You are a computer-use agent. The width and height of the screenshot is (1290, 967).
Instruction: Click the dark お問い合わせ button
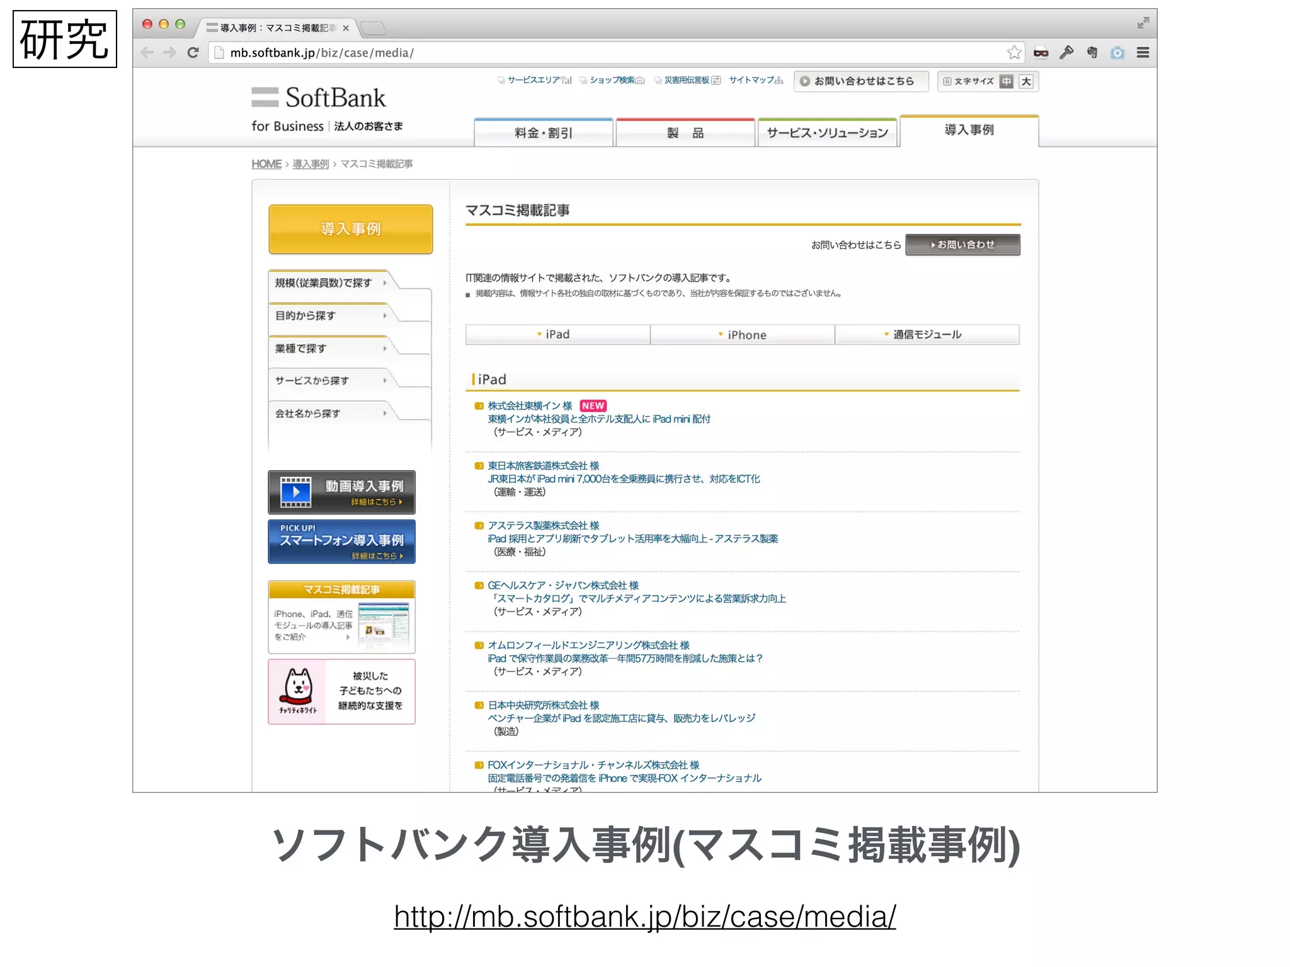tap(962, 245)
